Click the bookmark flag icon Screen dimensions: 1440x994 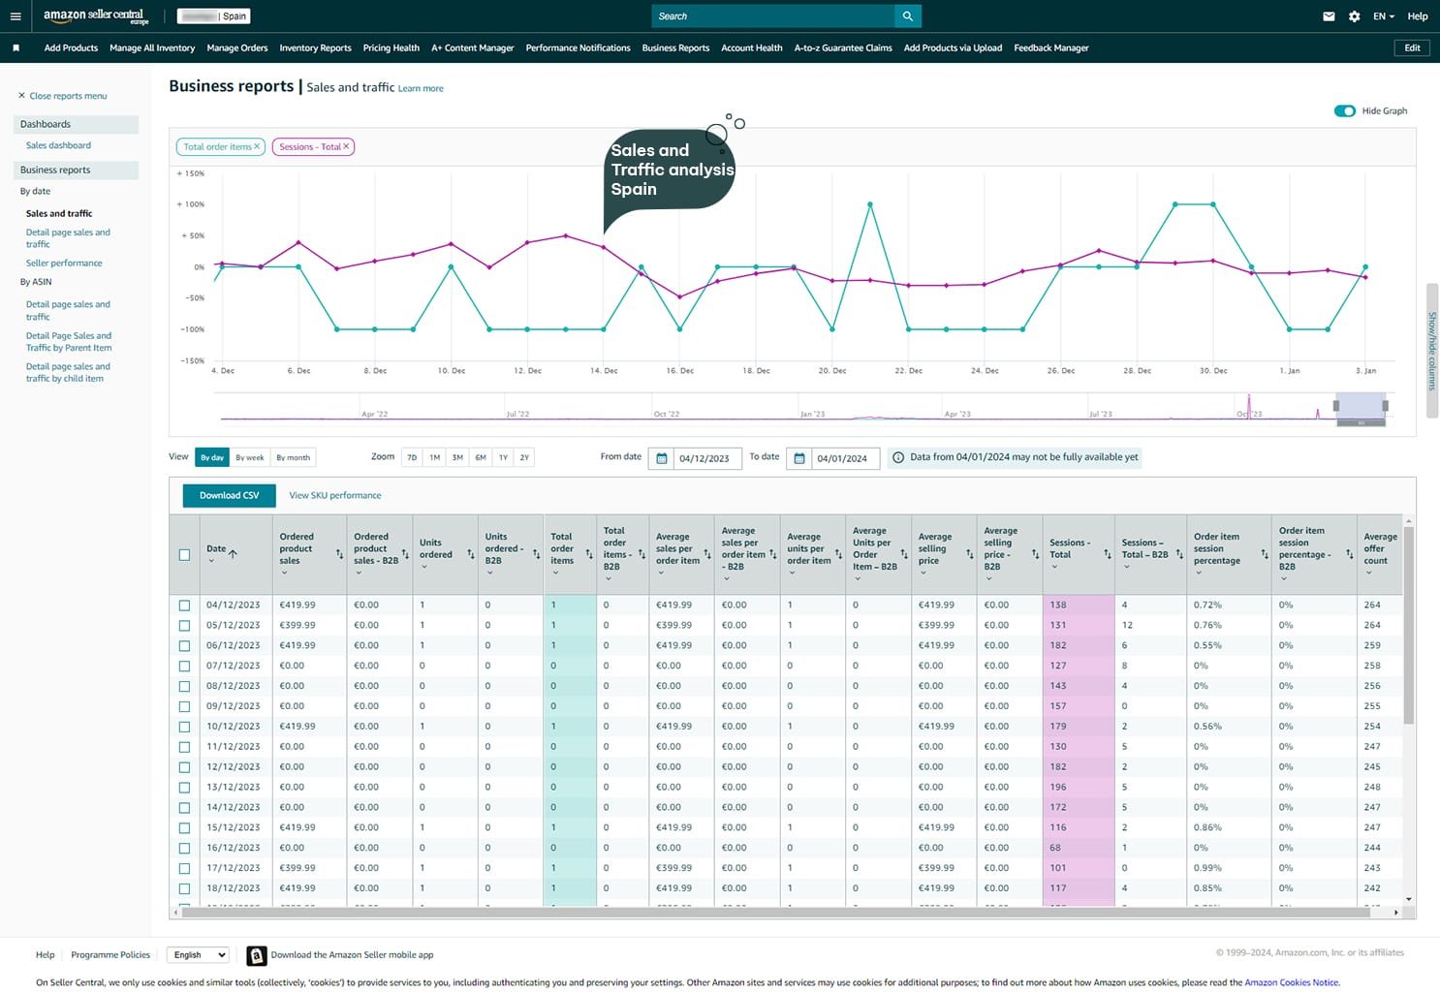(16, 47)
